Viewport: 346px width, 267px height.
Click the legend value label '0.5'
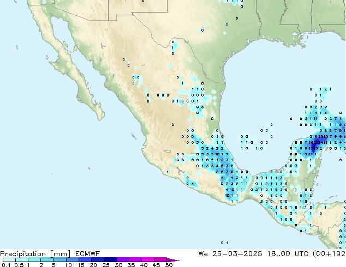point(19,265)
